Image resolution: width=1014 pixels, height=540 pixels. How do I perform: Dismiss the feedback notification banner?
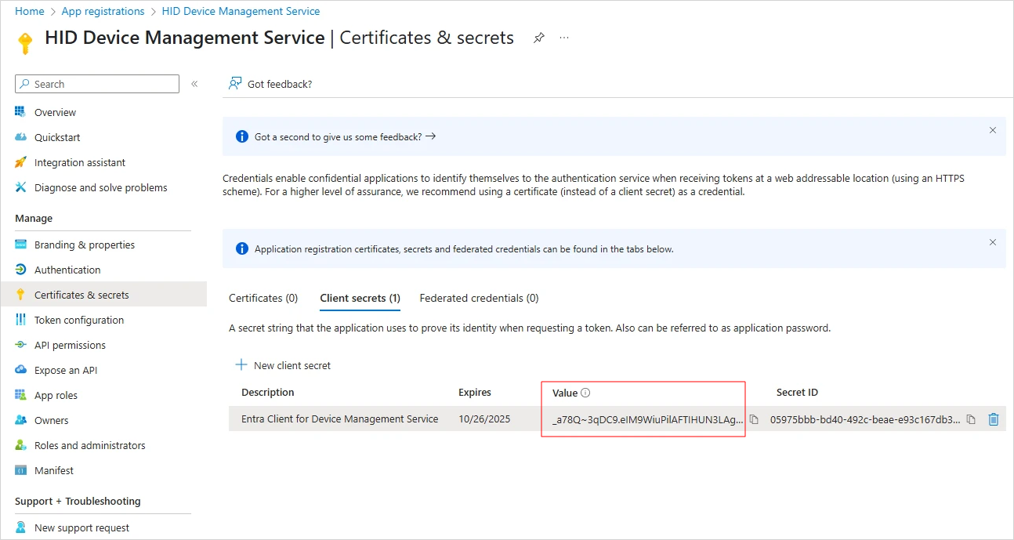(992, 130)
